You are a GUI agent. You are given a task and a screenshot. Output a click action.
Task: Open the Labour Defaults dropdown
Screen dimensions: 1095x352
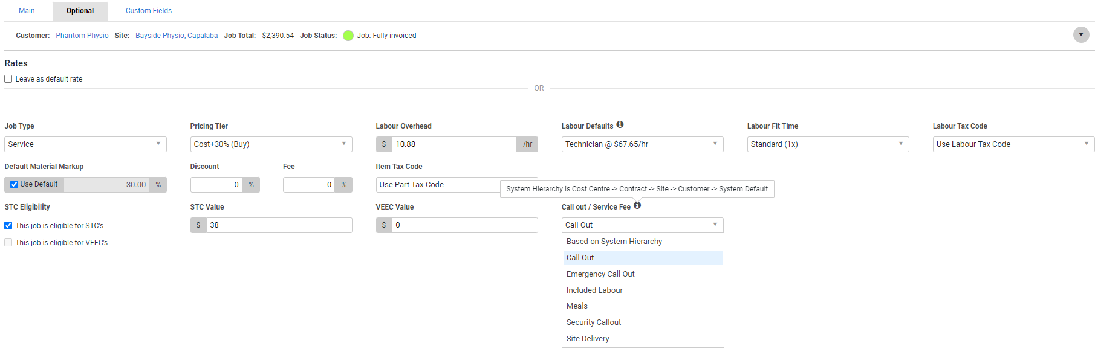(642, 144)
